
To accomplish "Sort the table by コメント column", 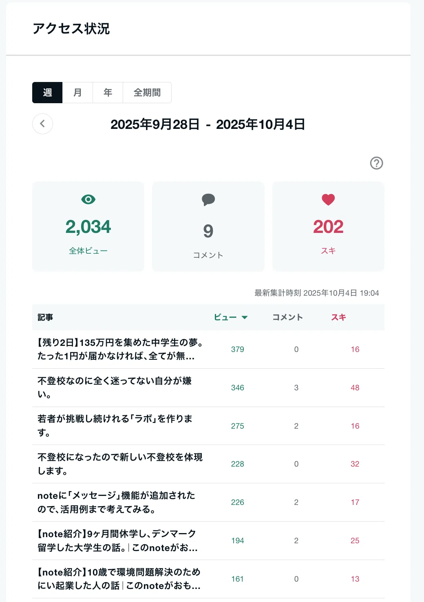I will [288, 317].
